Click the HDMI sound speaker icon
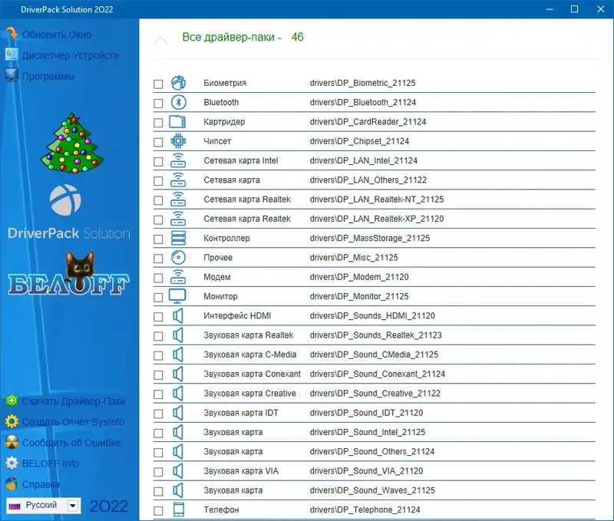The image size is (614, 521). 178,315
